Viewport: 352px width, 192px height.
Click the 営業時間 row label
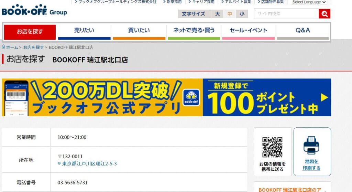click(x=26, y=137)
